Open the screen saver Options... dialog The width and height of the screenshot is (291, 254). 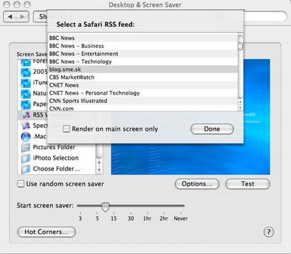click(x=197, y=184)
